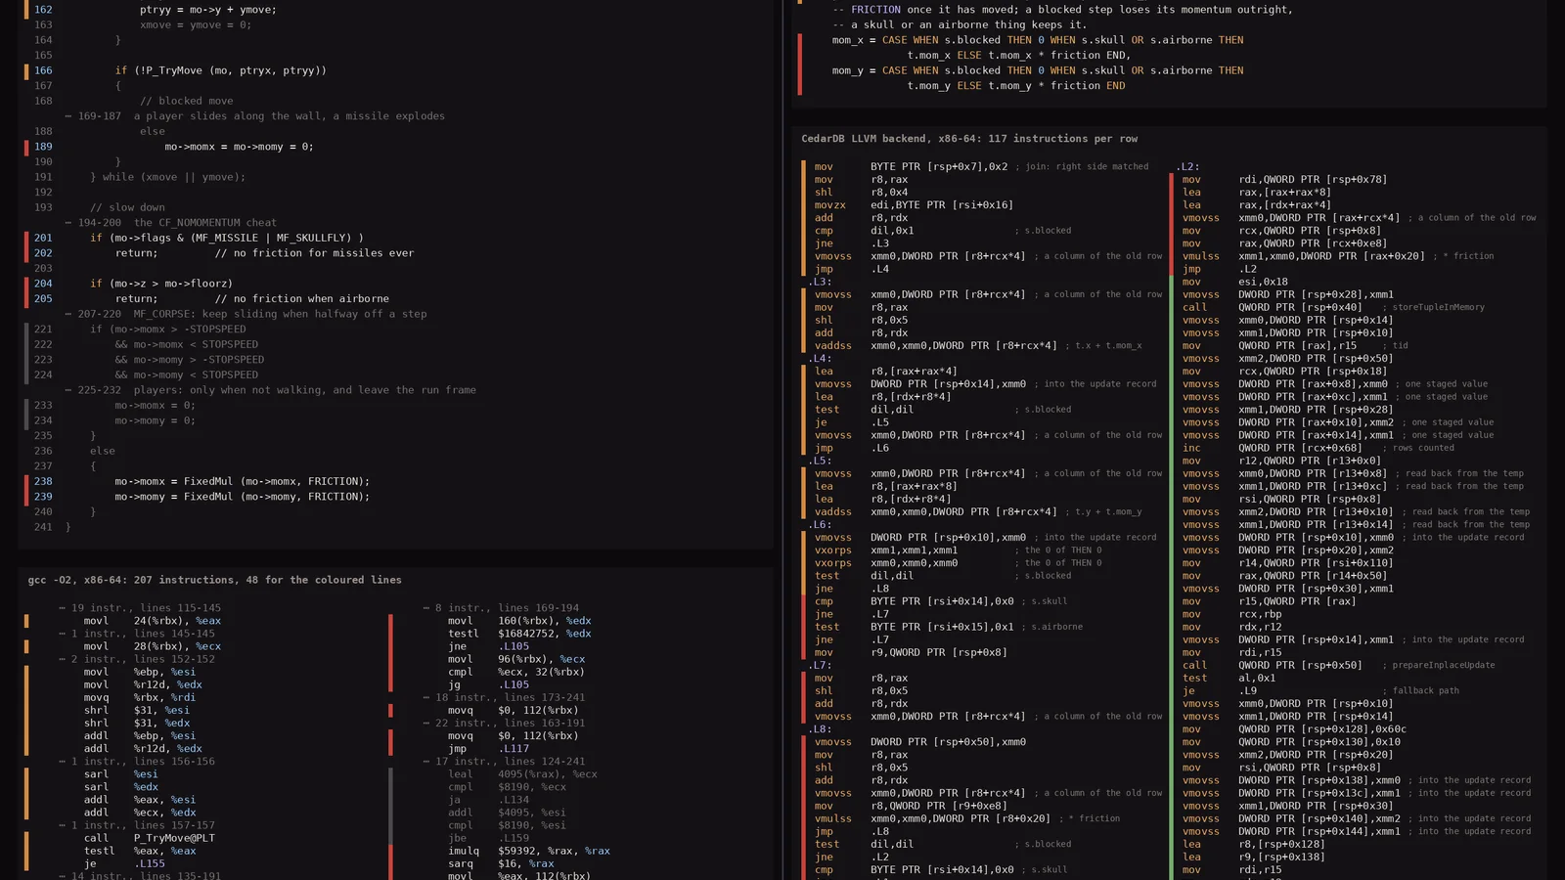Viewport: 1565px width, 880px height.
Task: Expand the '17 instr., lines 124-241' fold
Action: 504,762
